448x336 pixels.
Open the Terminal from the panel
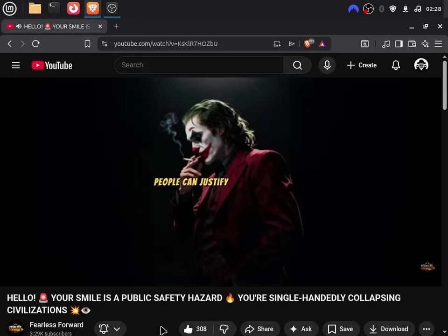[x=54, y=8]
